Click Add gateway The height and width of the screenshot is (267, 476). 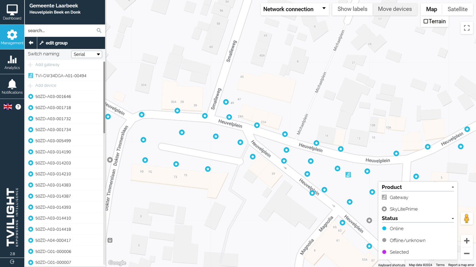point(47,64)
